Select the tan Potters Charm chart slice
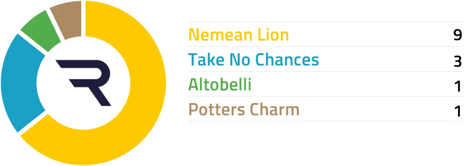 (67, 19)
